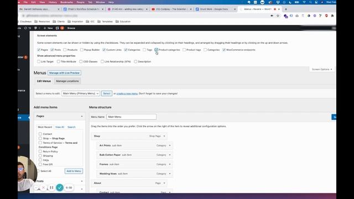Click the Breeze item in admin bar

tap(71, 28)
